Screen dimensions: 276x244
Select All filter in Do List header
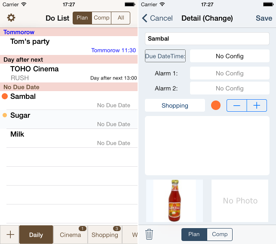121,18
